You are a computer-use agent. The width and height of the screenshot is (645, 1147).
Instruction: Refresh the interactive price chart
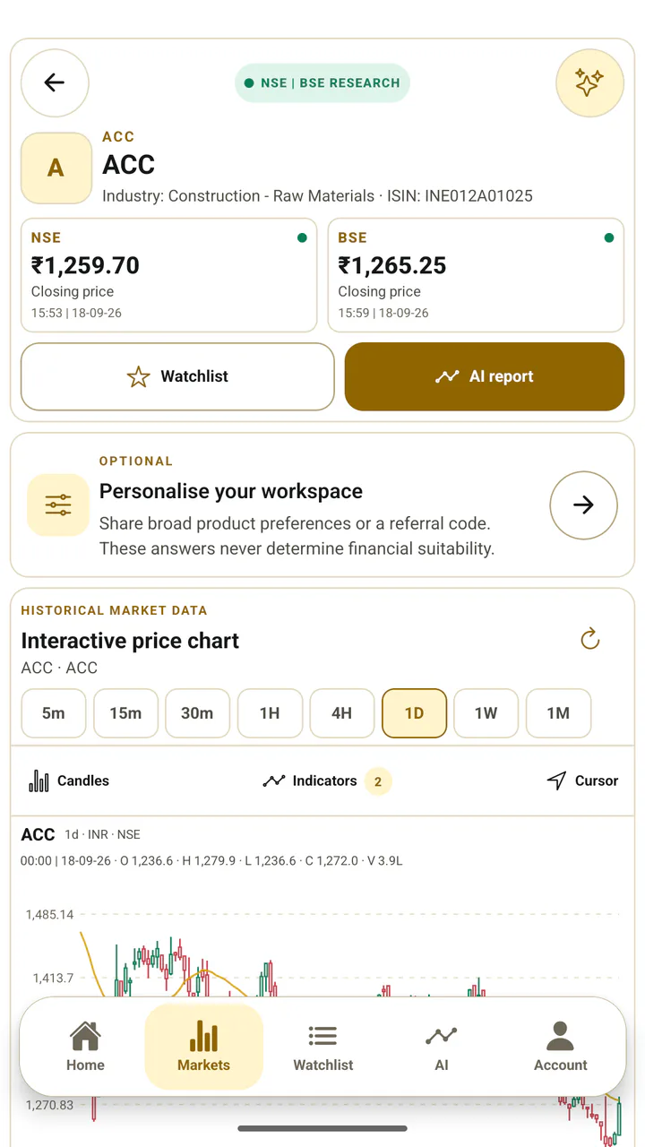(x=589, y=639)
